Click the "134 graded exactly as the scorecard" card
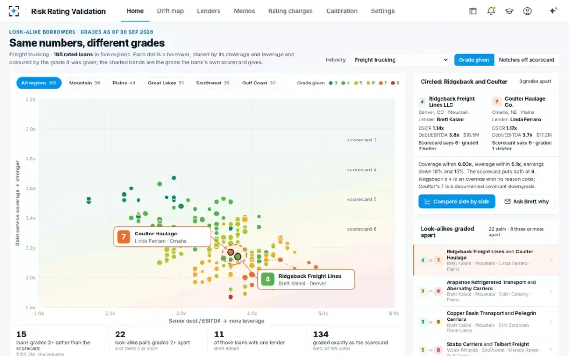569x356 pixels. point(356,342)
